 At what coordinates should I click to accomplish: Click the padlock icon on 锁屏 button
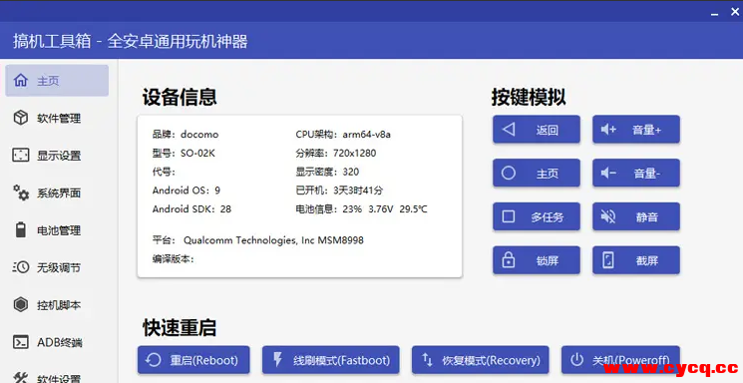click(509, 259)
